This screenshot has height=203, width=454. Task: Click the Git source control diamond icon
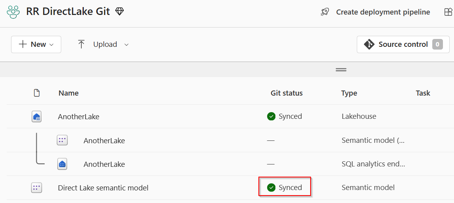pyautogui.click(x=369, y=44)
